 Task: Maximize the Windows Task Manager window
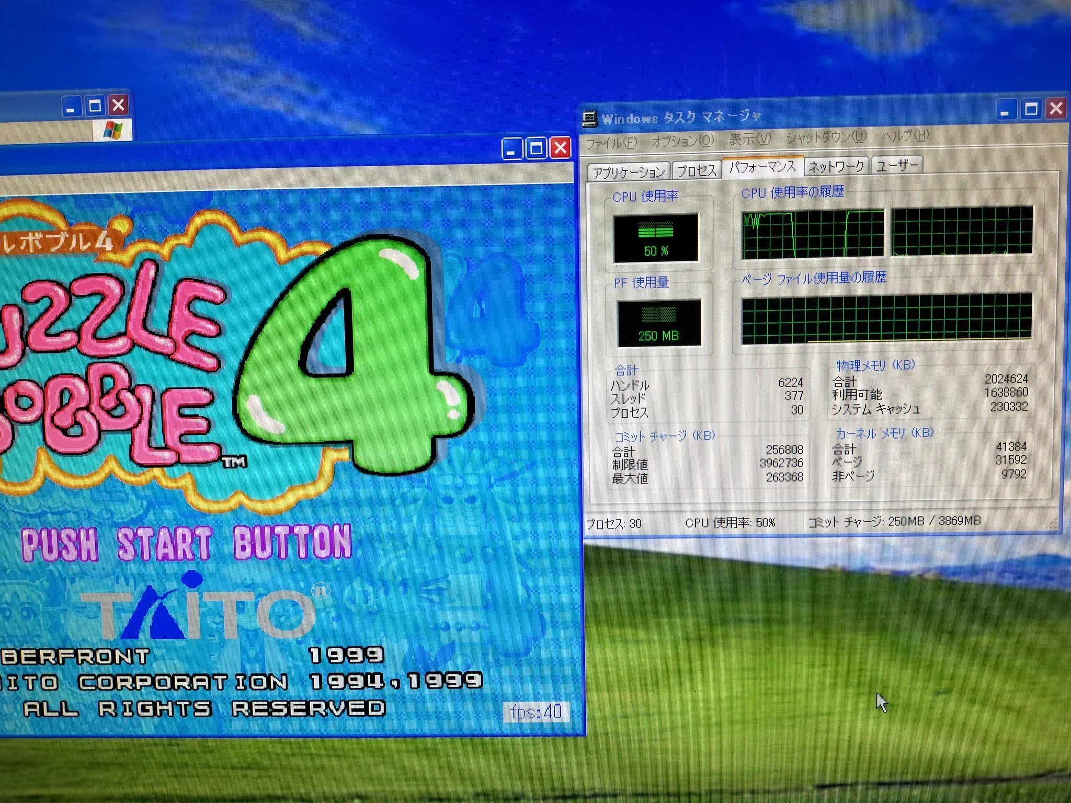(x=1031, y=109)
